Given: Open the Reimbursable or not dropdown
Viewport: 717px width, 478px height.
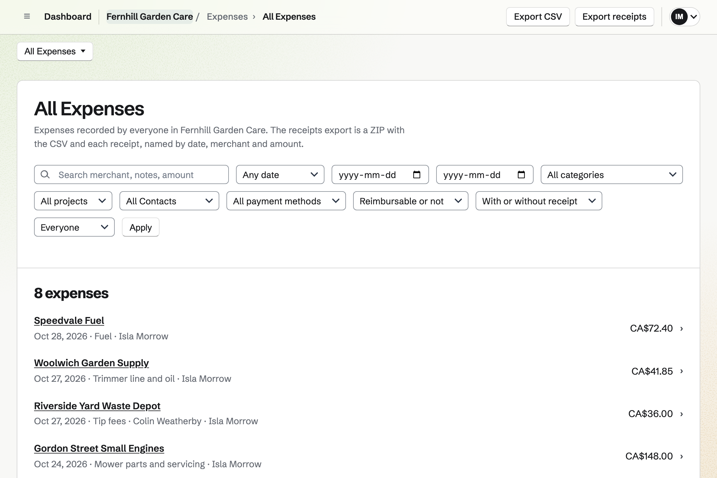Looking at the screenshot, I should pos(410,201).
